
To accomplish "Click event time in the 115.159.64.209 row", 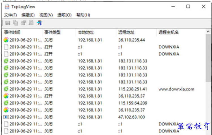I will click(x=25, y=103).
